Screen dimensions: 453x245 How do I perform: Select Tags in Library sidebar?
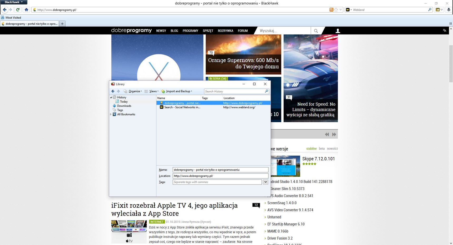click(x=120, y=110)
